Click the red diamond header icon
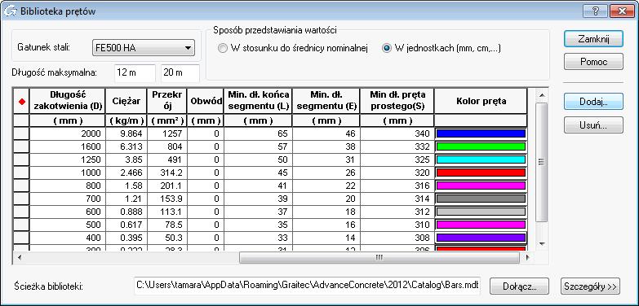The image size is (639, 306). click(x=21, y=102)
